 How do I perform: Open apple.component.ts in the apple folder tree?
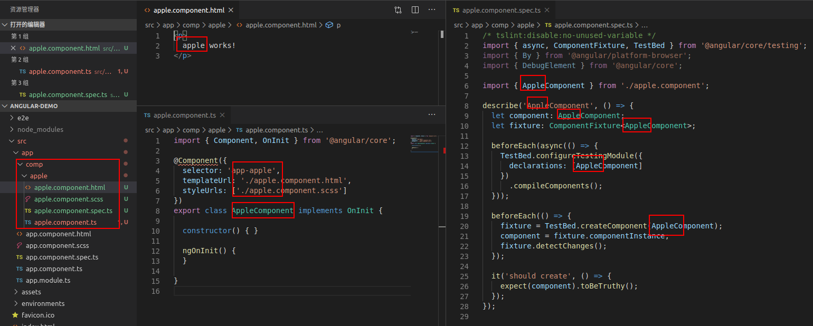click(x=68, y=222)
